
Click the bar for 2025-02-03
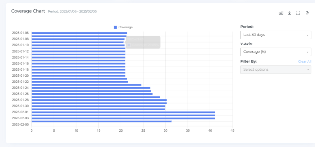123,118
